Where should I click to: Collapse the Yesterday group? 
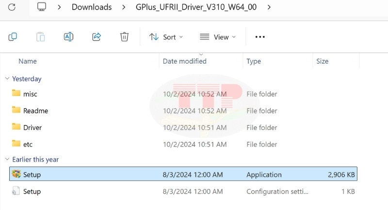(x=7, y=79)
